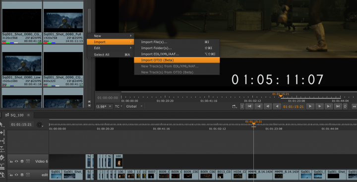Hide the Video 6 track with eye icon
This screenshot has height=182, width=357.
click(16, 161)
